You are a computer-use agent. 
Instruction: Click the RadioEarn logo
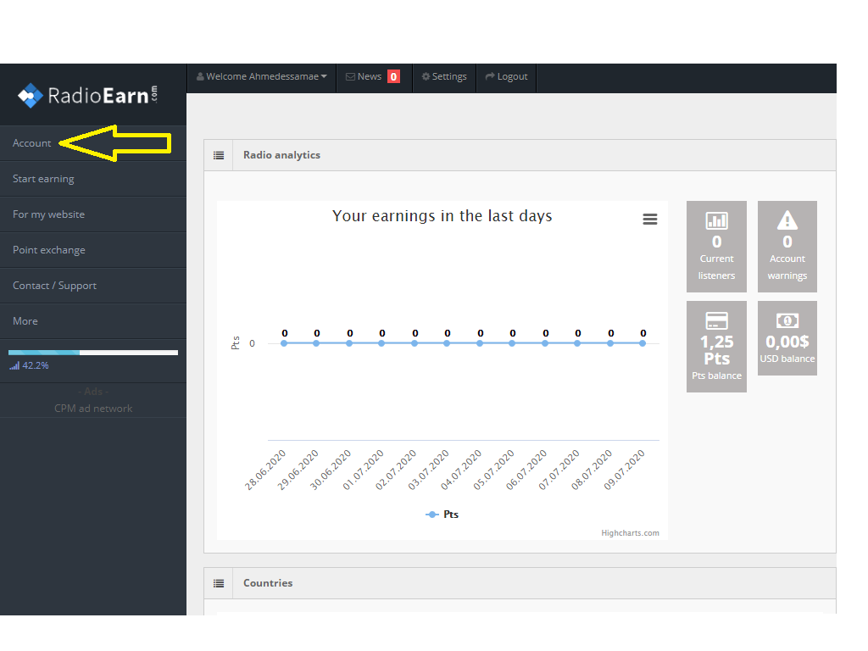click(87, 95)
